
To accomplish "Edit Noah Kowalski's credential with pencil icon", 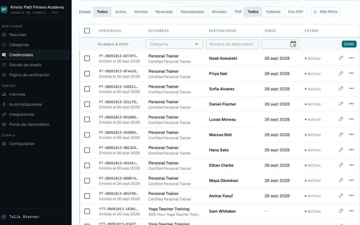I will (x=341, y=58).
